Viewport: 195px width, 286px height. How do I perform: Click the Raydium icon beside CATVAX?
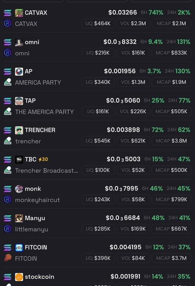[7, 23]
